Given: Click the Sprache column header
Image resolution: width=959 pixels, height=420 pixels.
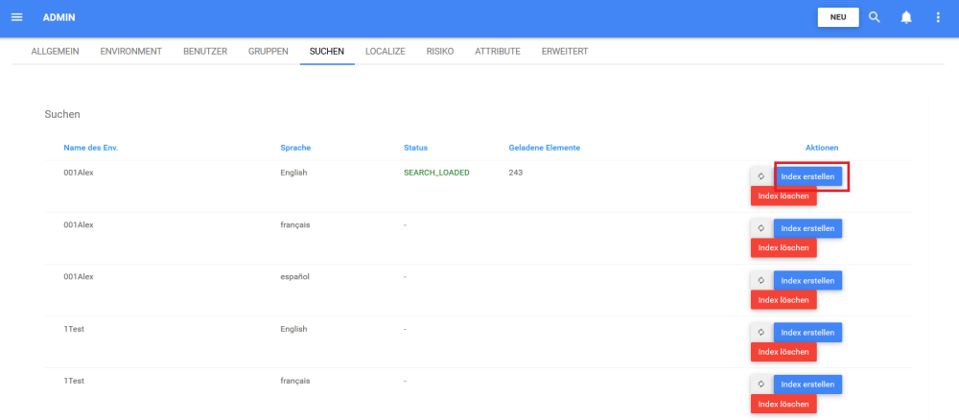Looking at the screenshot, I should tap(295, 148).
